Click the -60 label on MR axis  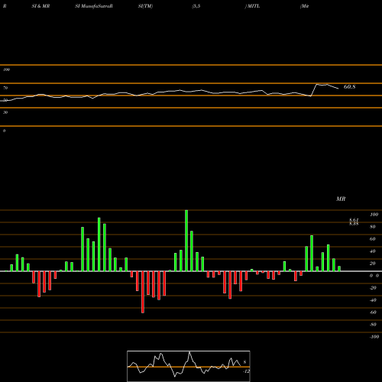(x=373, y=312)
